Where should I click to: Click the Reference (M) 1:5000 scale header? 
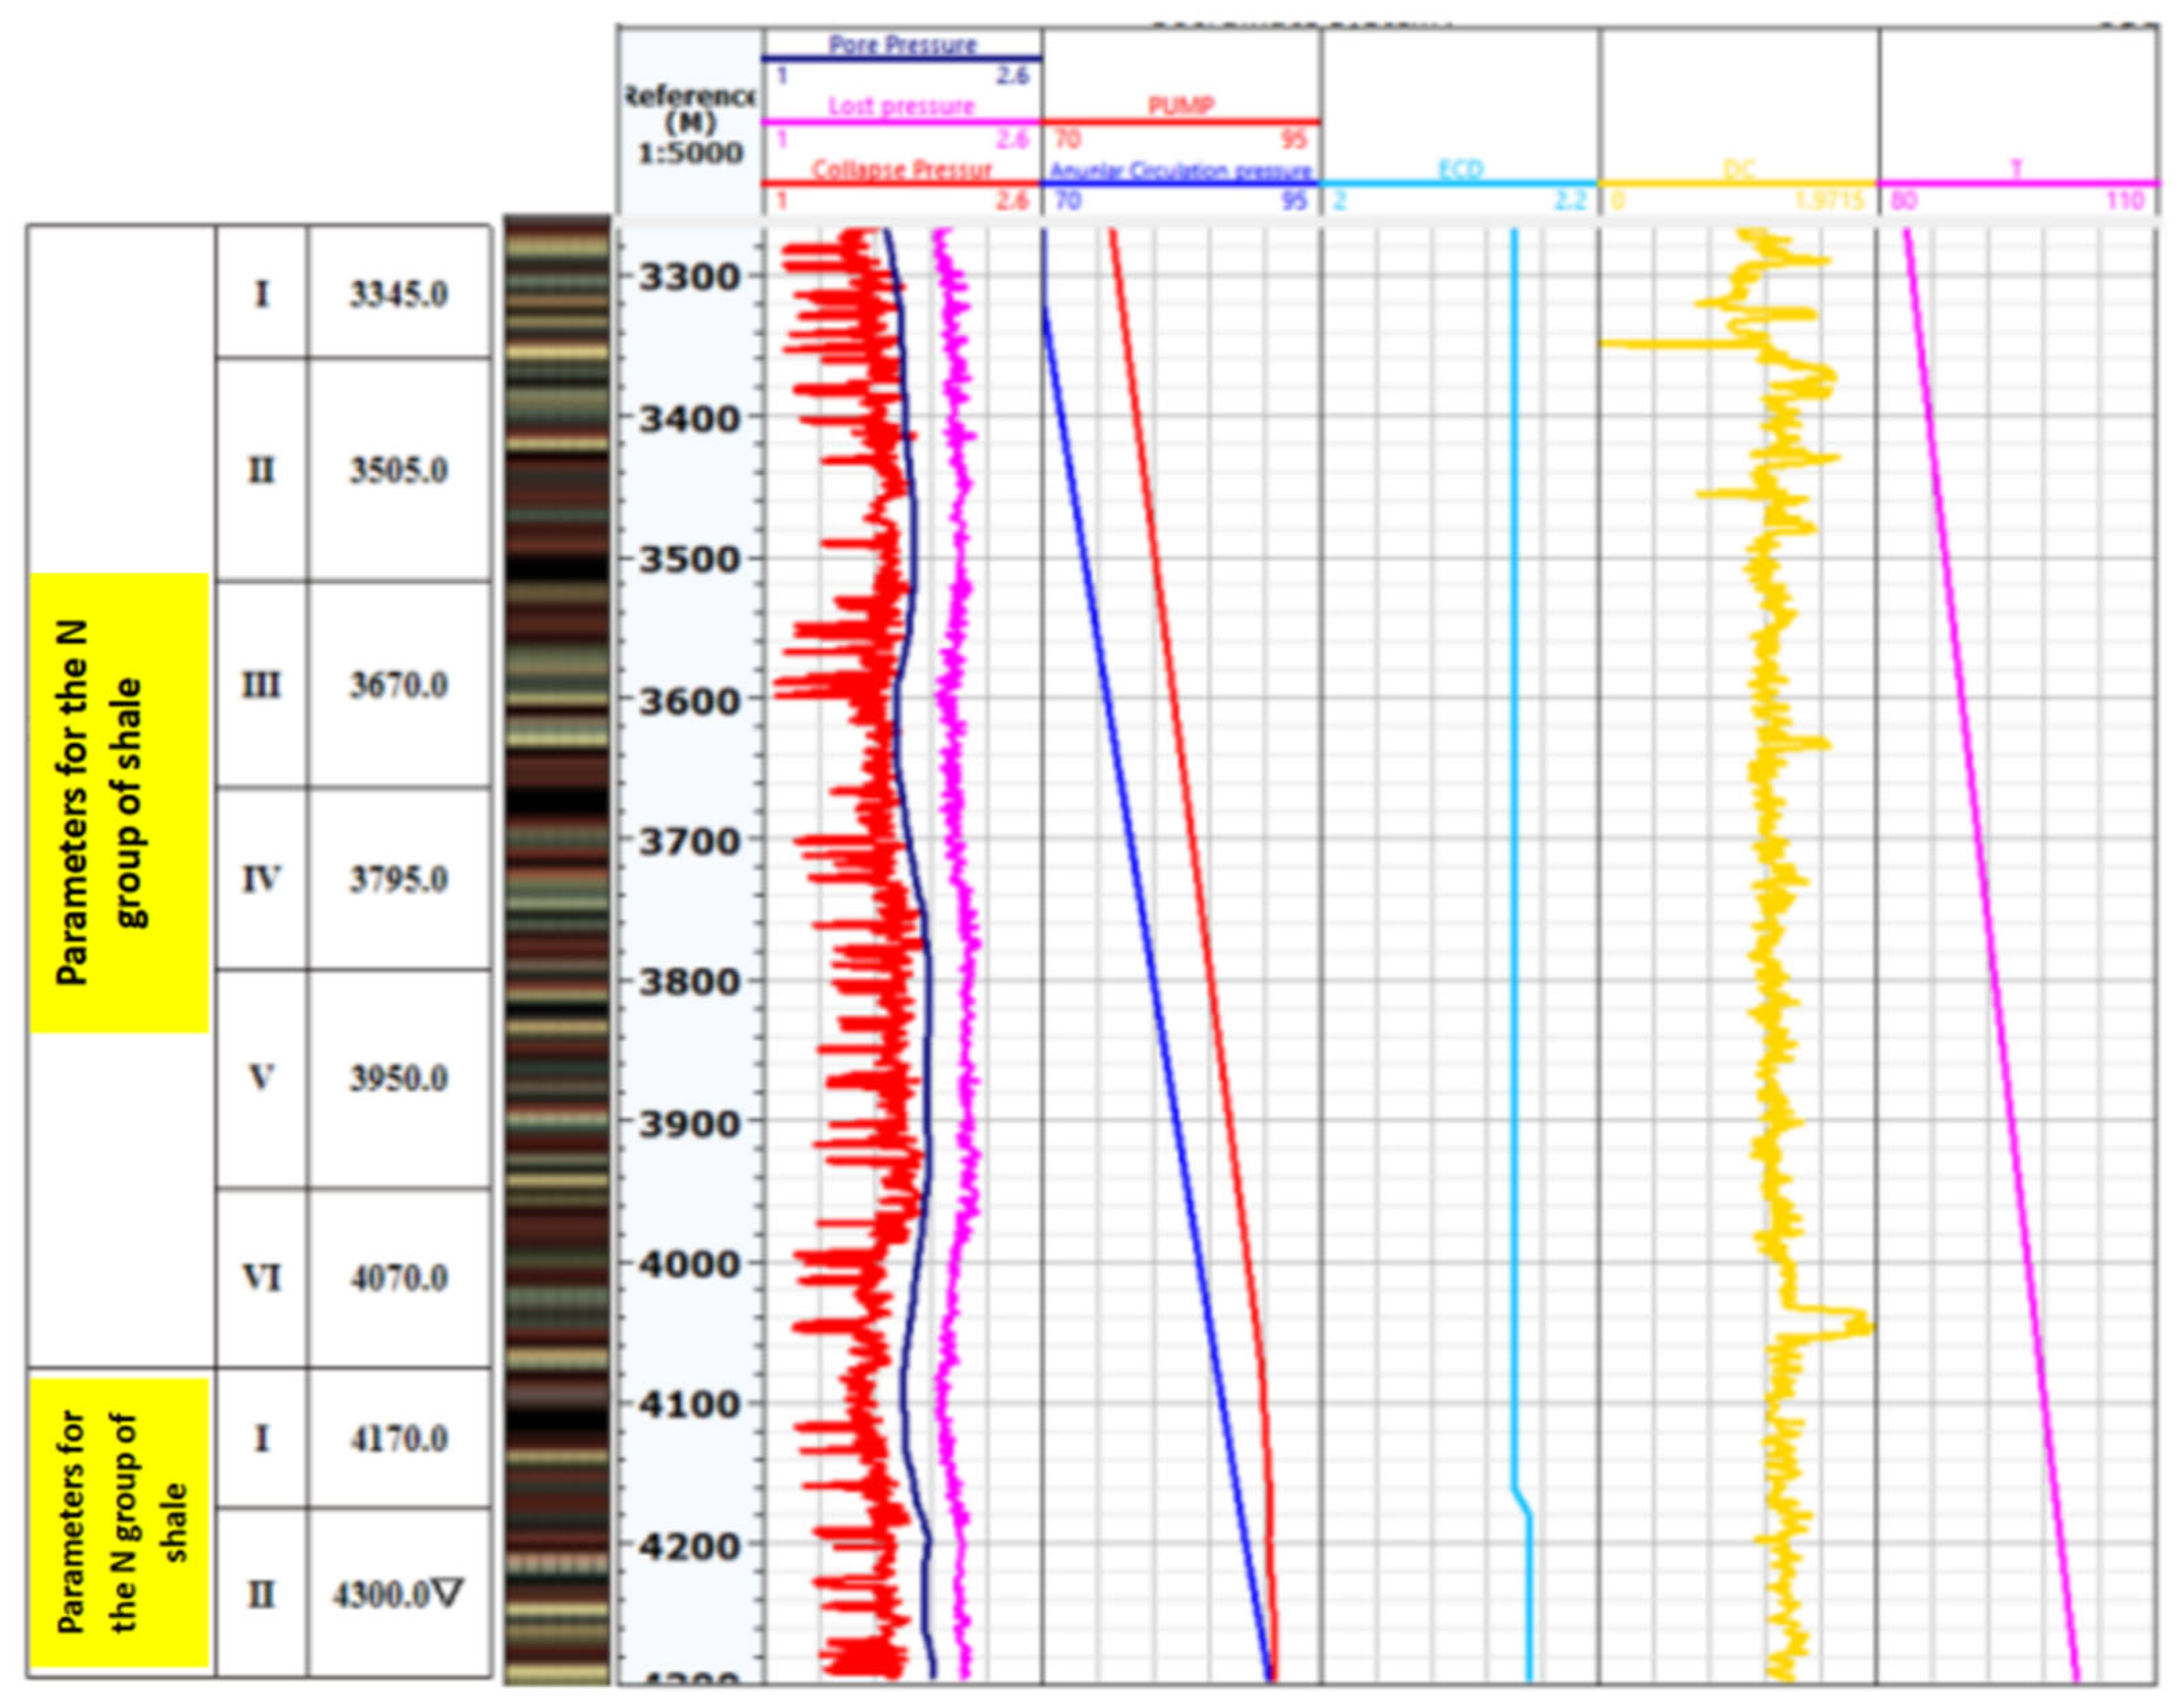(x=690, y=125)
